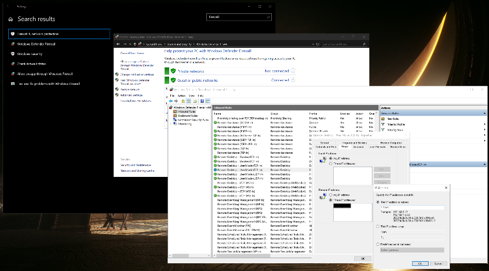Click the help icon in firewall MMC toolbar
Image resolution: width=489 pixels, height=271 pixels.
[202, 101]
